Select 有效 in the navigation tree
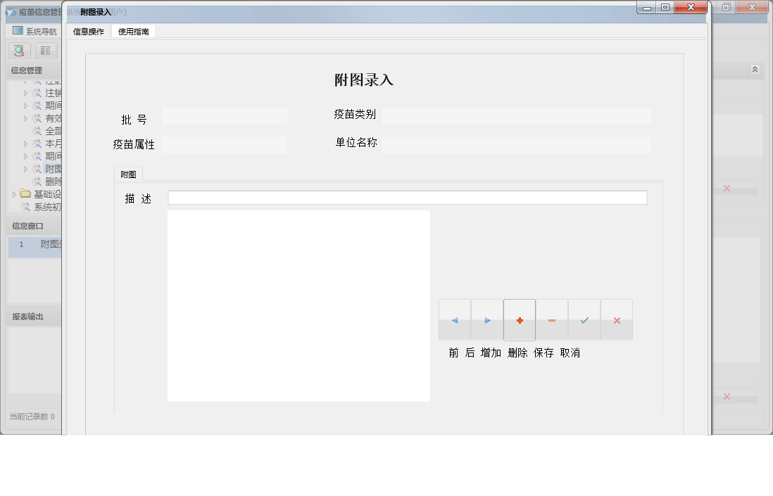 click(x=54, y=118)
